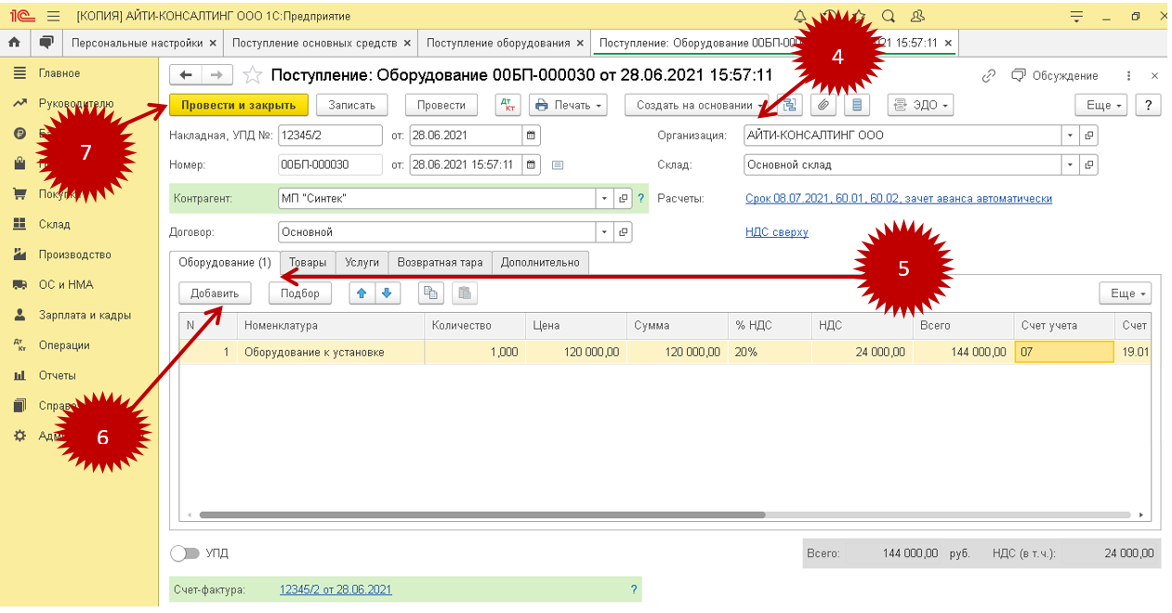Click the get link chain icon
Image resolution: width=1172 pixels, height=613 pixels.
[x=989, y=75]
